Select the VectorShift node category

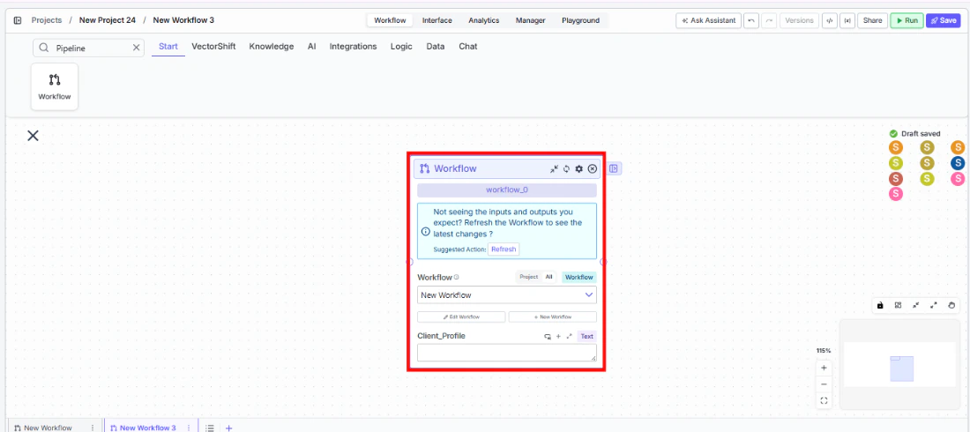click(x=213, y=47)
